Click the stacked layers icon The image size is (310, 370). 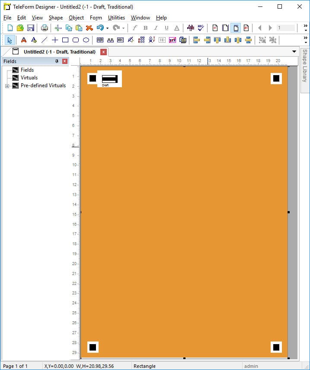tap(183, 40)
